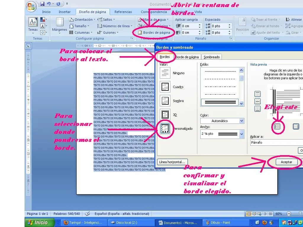Click the Windows Inicio start button
The width and height of the screenshot is (303, 227).
[40, 223]
